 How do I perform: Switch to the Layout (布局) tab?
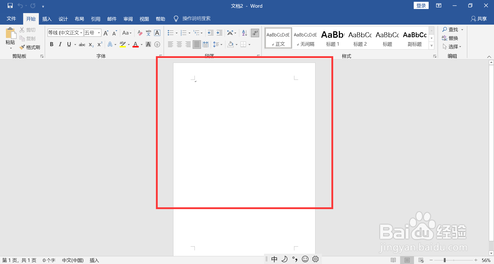[79, 19]
